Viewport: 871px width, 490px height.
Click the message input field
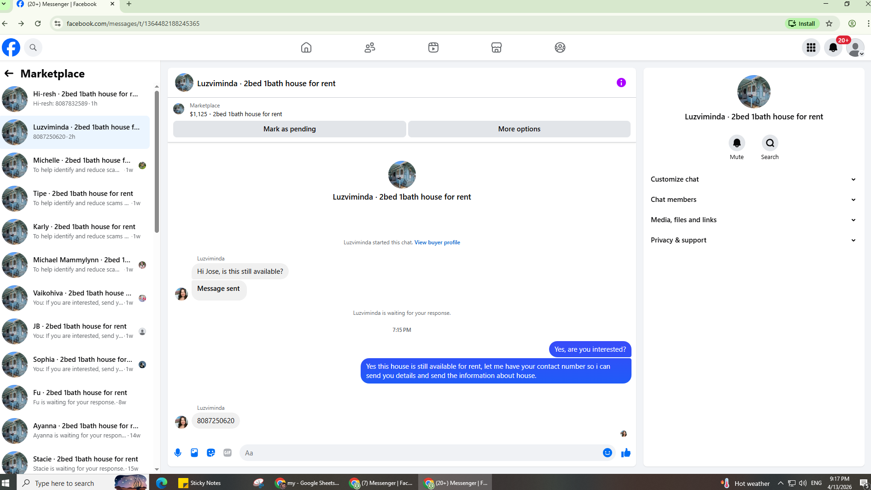[421, 453]
